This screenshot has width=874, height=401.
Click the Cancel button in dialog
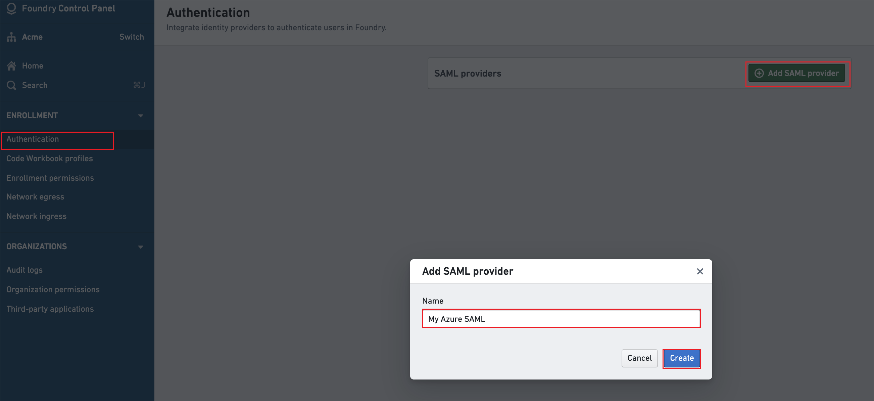639,358
